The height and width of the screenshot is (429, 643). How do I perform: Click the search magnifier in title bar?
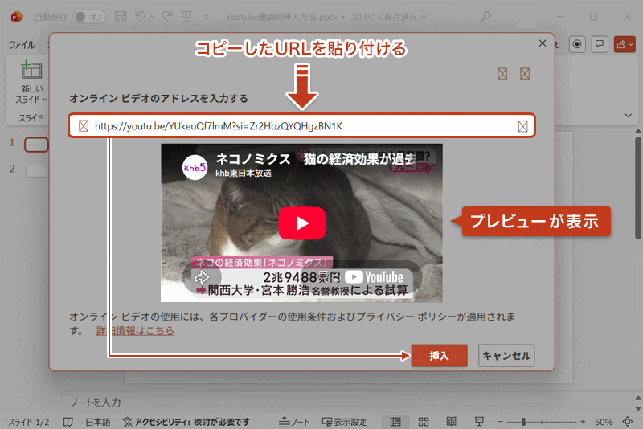pyautogui.click(x=486, y=16)
